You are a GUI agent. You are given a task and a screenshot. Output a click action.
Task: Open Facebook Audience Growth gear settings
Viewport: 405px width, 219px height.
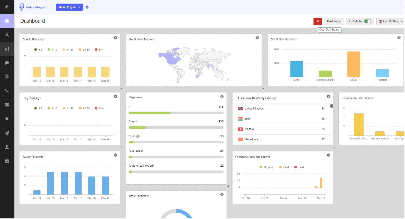pyautogui.click(x=328, y=155)
